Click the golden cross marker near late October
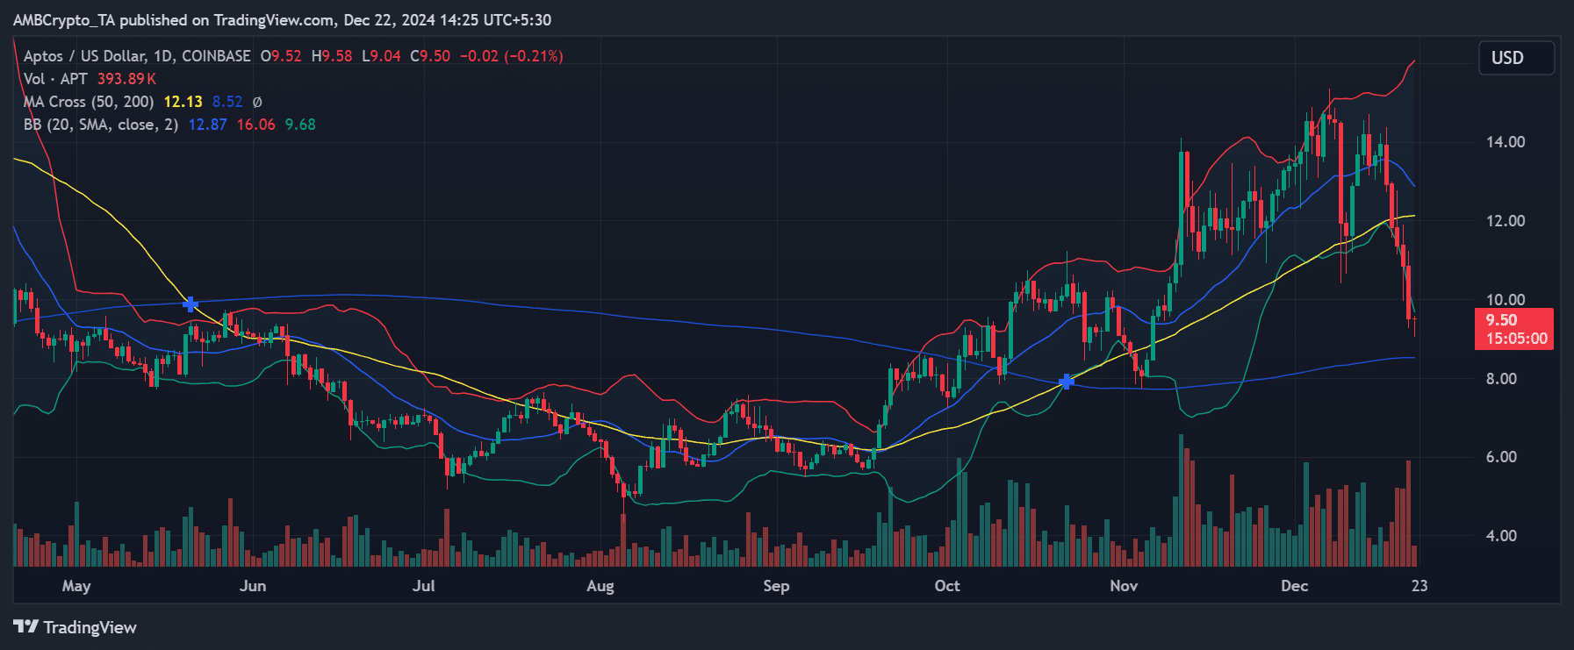Image resolution: width=1574 pixels, height=650 pixels. point(1066,382)
